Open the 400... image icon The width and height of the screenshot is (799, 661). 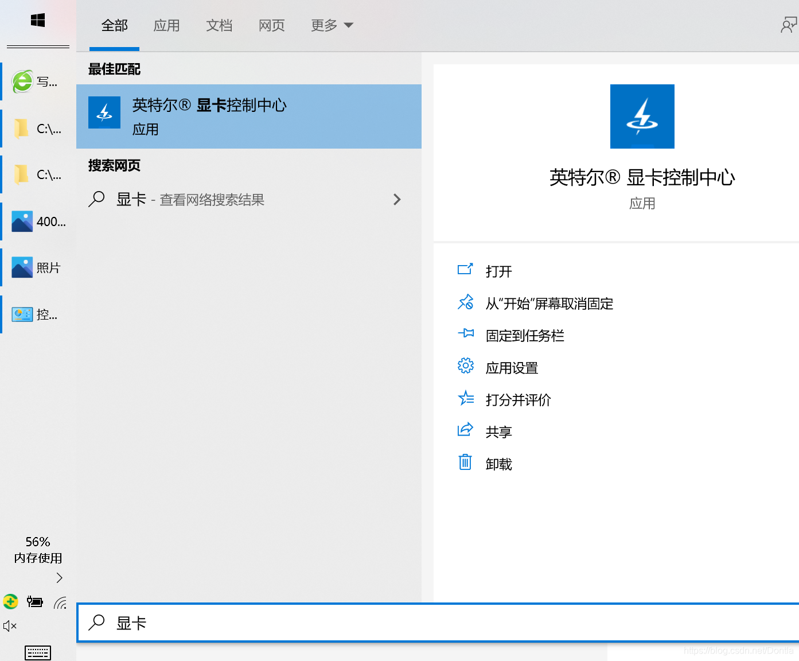point(22,221)
